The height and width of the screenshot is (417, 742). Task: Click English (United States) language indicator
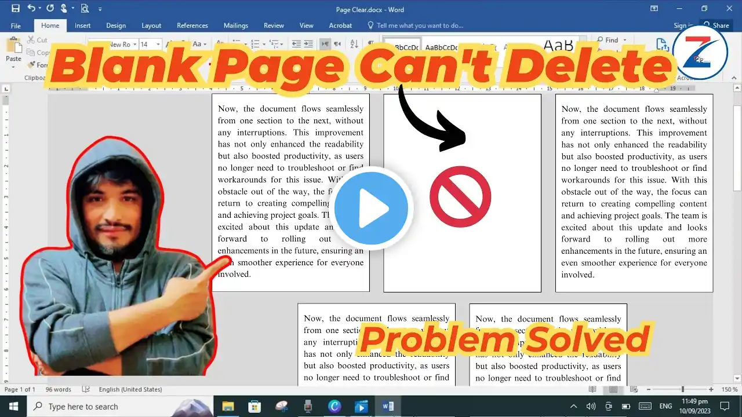pos(130,390)
